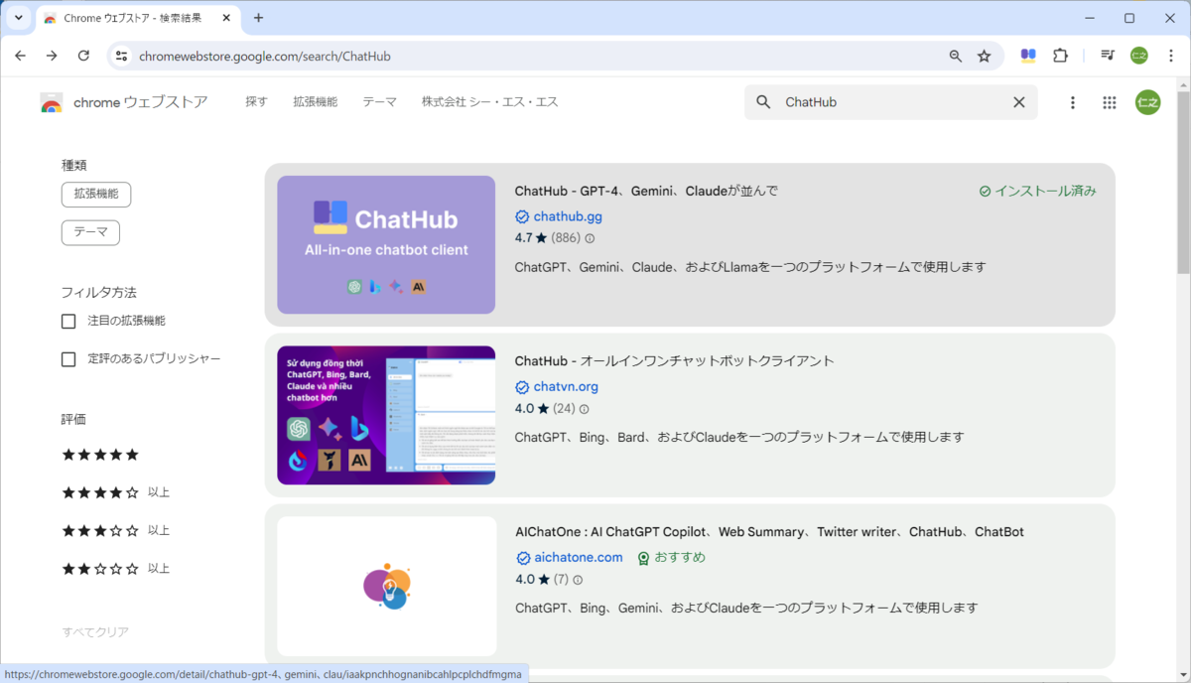Open the AIChatOne lightbulb logo thumbnail
1191x683 pixels.
(386, 586)
